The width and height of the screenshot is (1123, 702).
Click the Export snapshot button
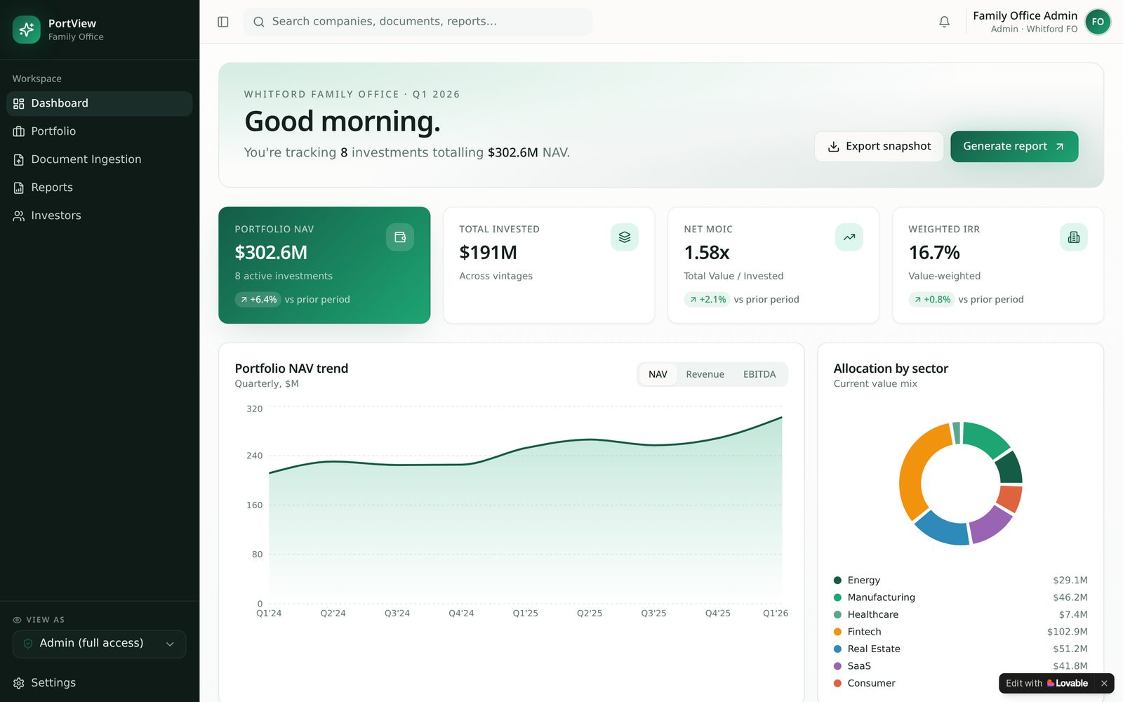coord(879,146)
